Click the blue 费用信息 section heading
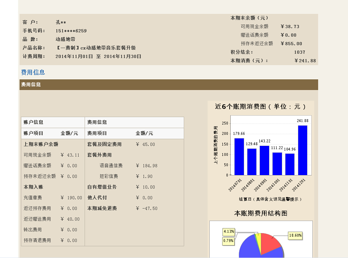 (x=33, y=73)
